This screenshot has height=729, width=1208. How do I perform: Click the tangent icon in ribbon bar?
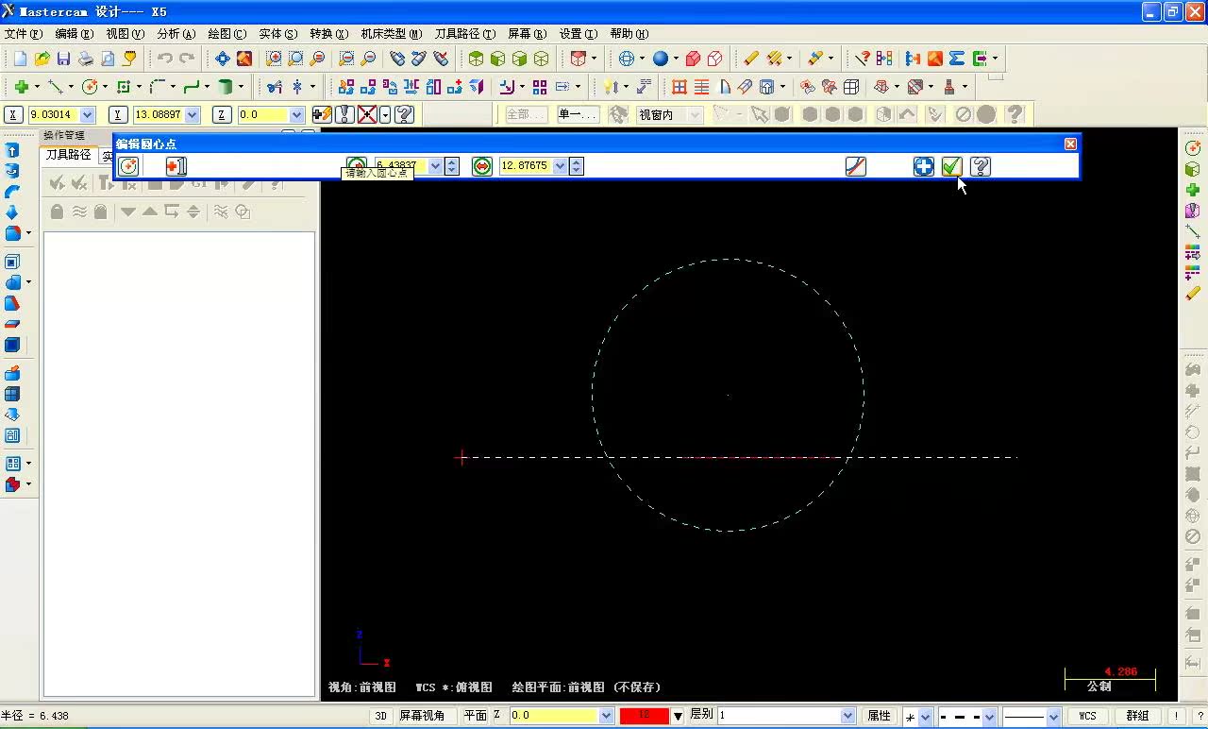[x=855, y=166]
